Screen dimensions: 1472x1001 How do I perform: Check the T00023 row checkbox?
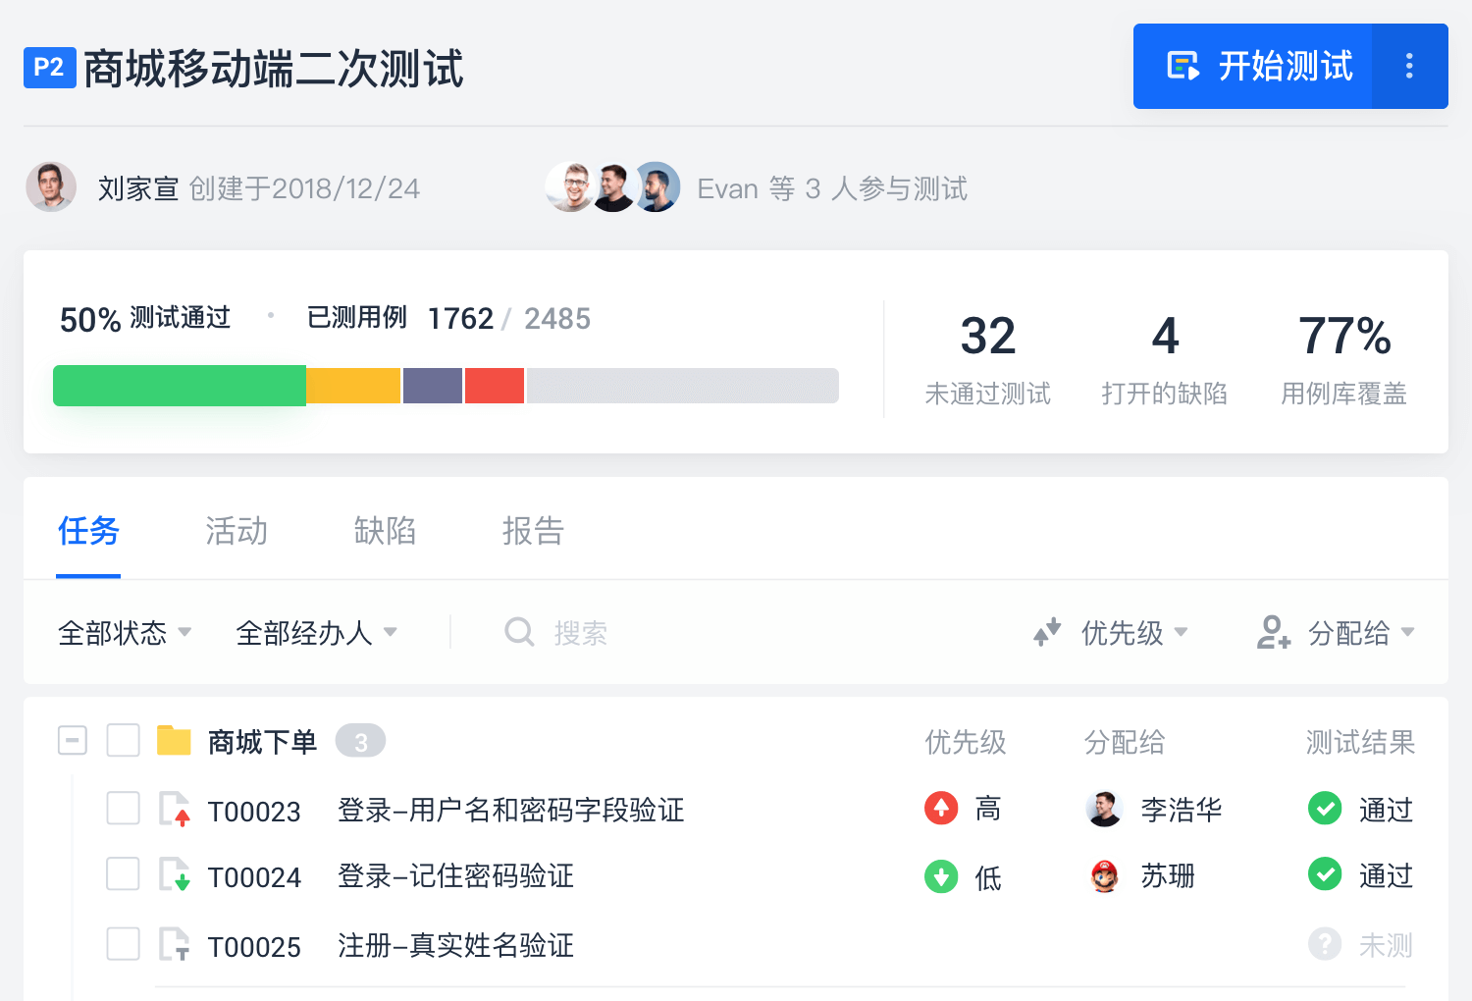pos(123,808)
